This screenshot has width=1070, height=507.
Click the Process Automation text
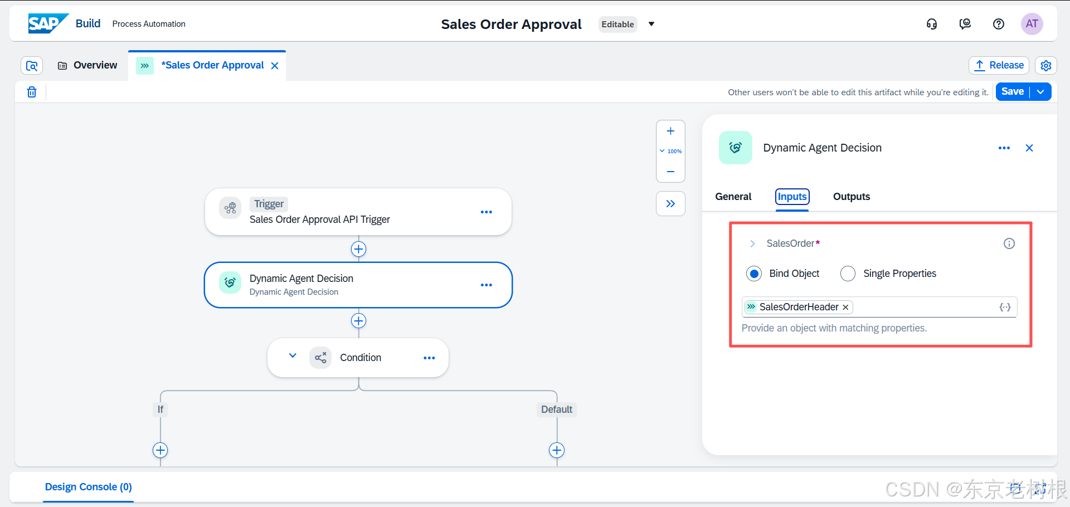coord(149,24)
